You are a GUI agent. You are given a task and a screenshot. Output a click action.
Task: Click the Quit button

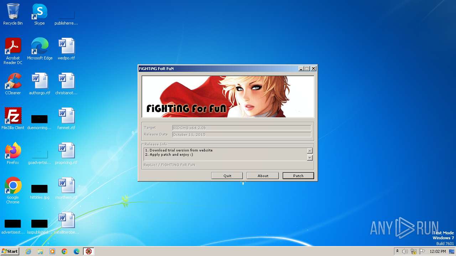click(x=227, y=176)
